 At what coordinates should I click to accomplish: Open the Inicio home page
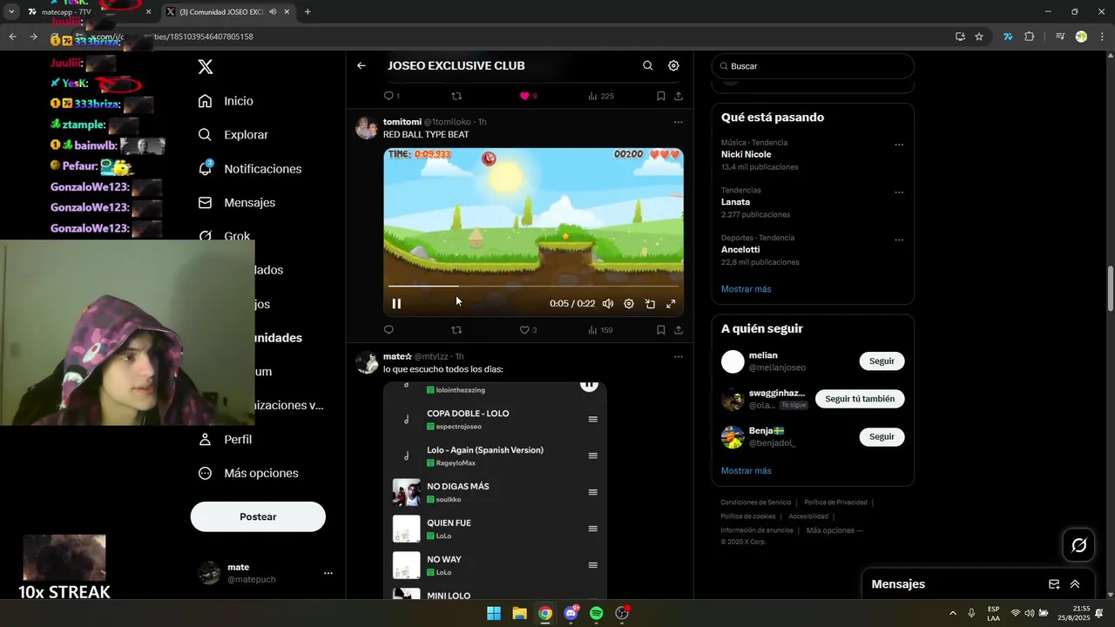coord(226,101)
